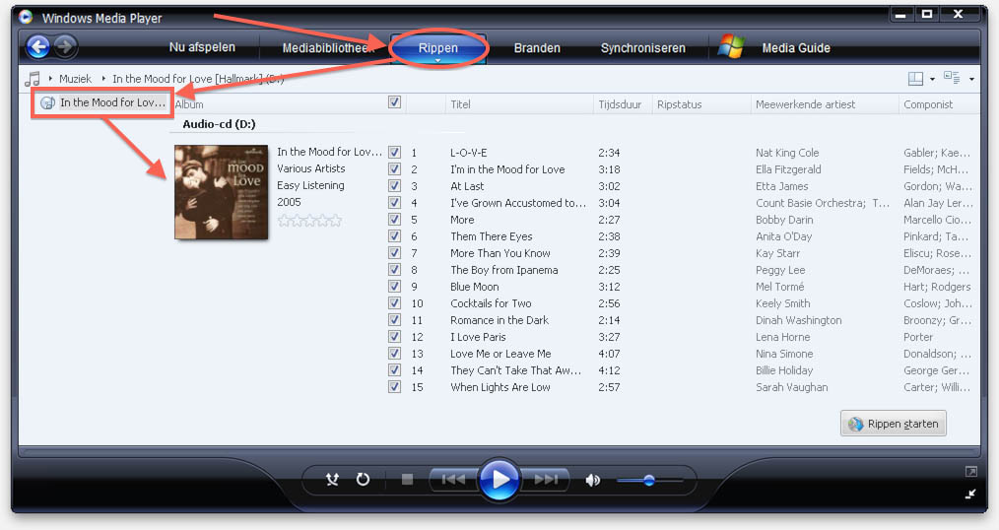Viewport: 999px width, 530px height.
Task: Uncheck track 5 More
Action: pos(394,219)
